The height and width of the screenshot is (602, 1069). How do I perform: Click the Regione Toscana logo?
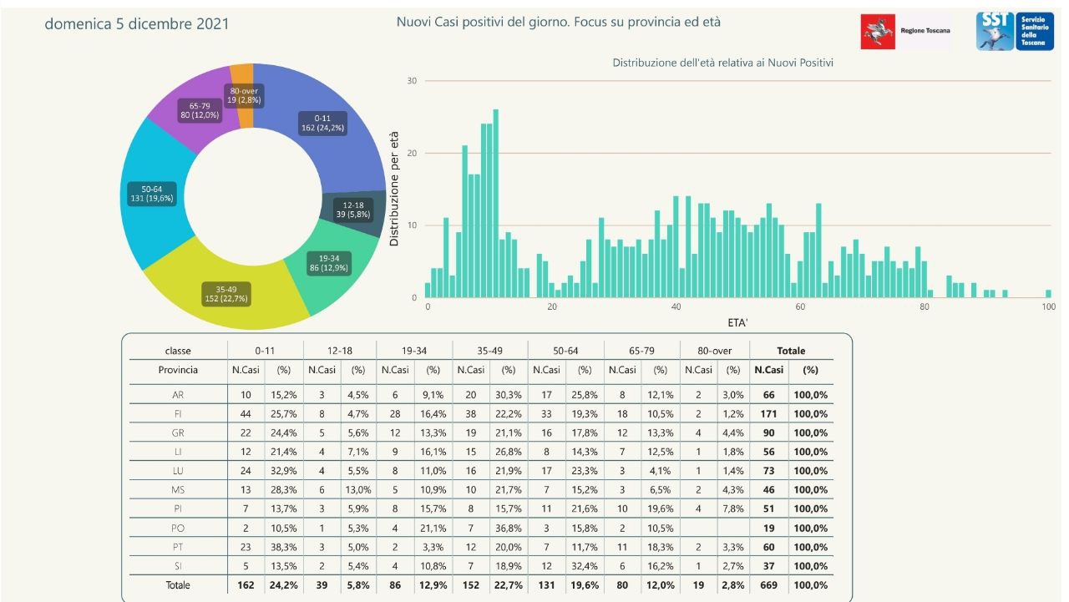[906, 31]
